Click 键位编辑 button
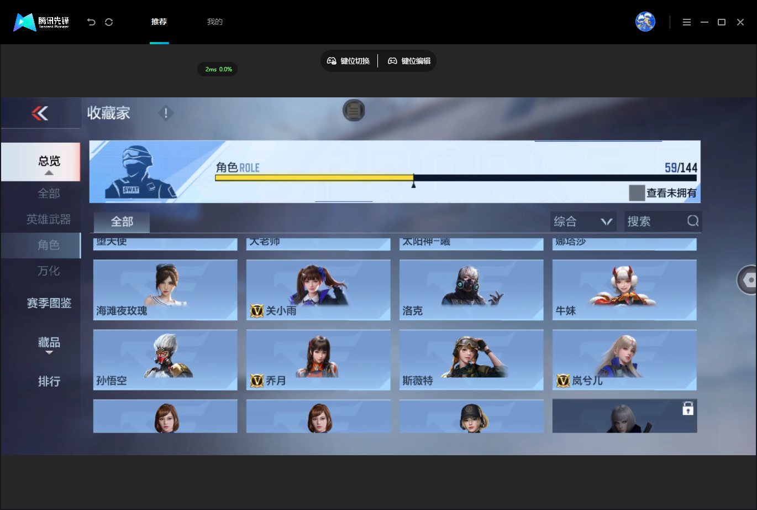 click(409, 61)
